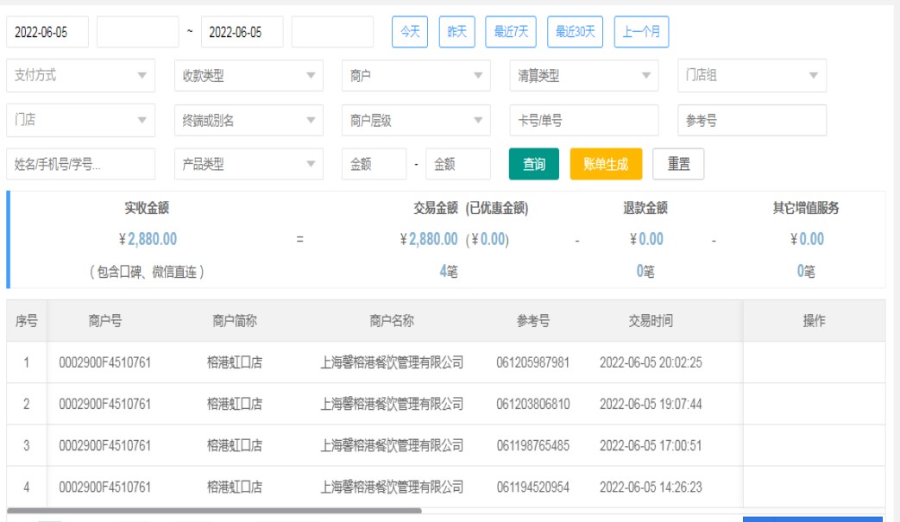Expand the 收款类型 dropdown

tap(249, 76)
